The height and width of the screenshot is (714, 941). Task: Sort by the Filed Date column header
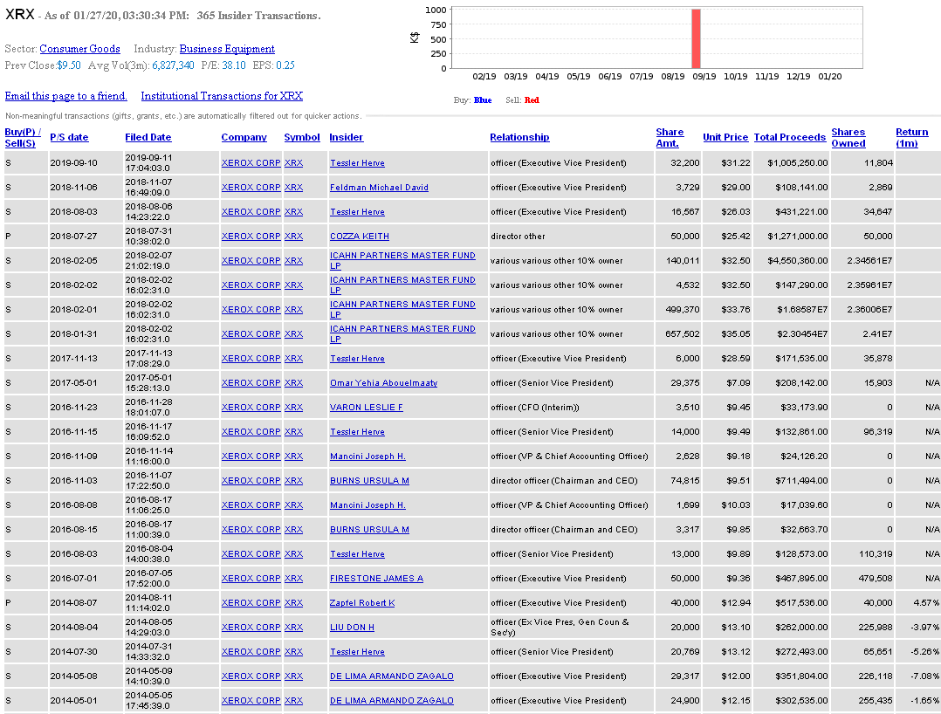[148, 137]
